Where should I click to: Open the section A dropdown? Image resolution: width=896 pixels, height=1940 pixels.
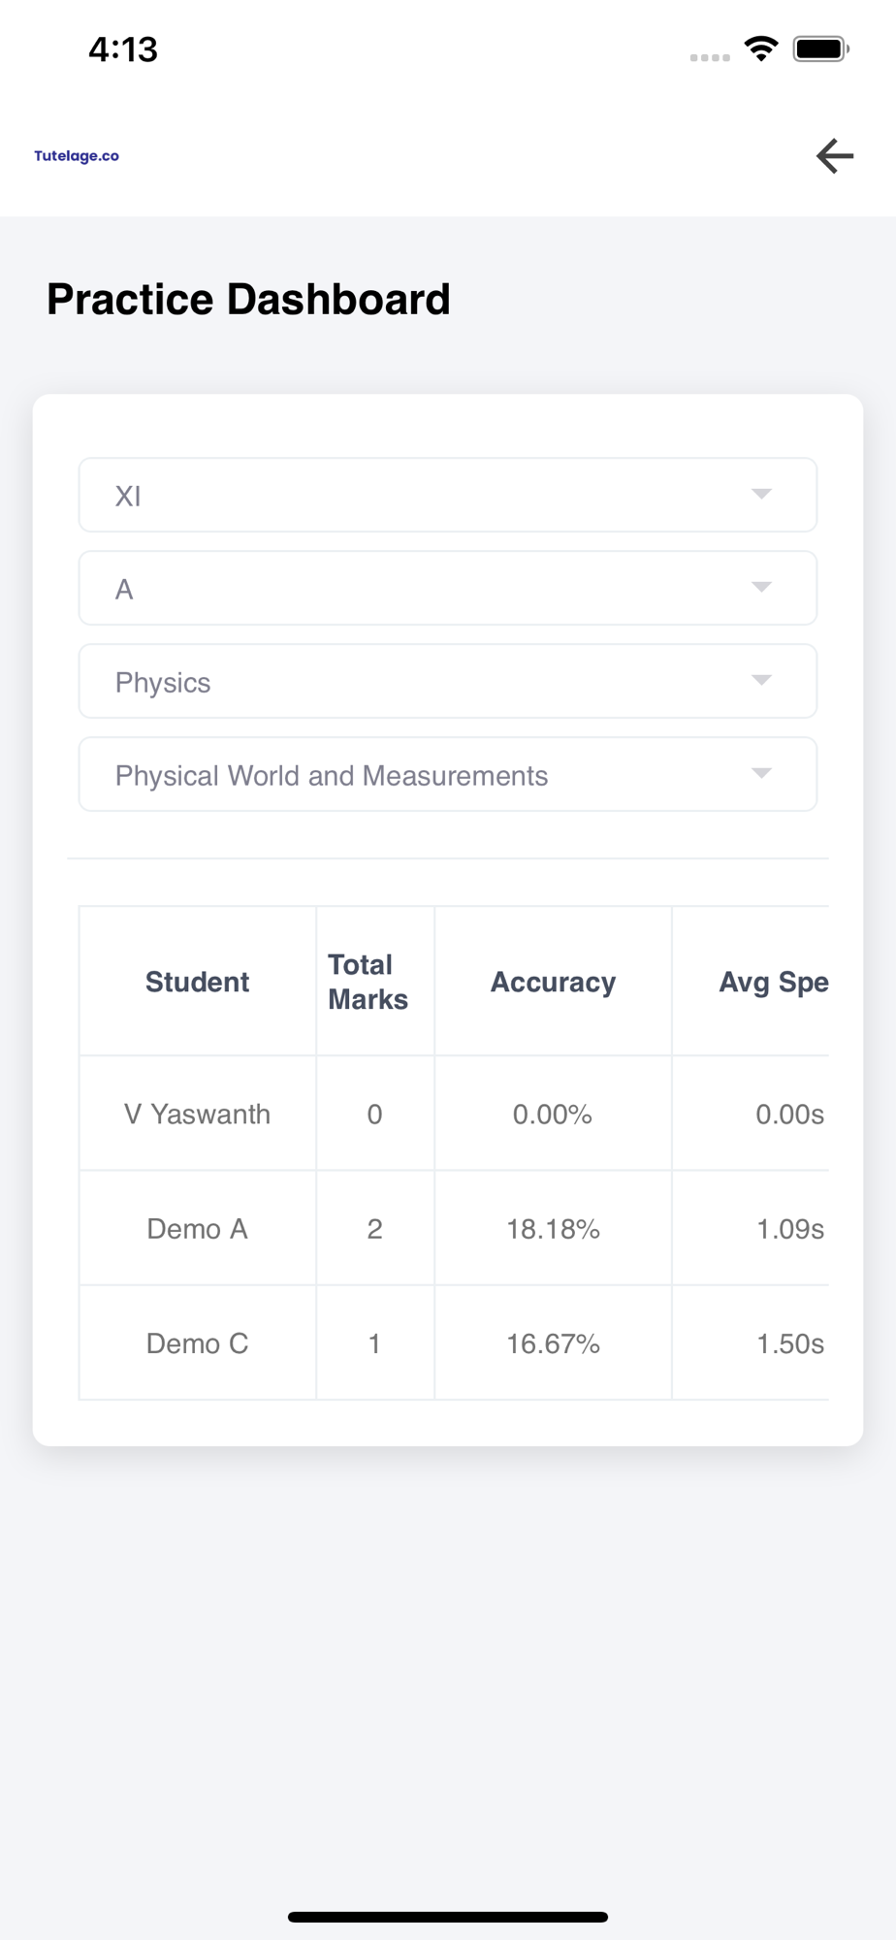pyautogui.click(x=447, y=589)
